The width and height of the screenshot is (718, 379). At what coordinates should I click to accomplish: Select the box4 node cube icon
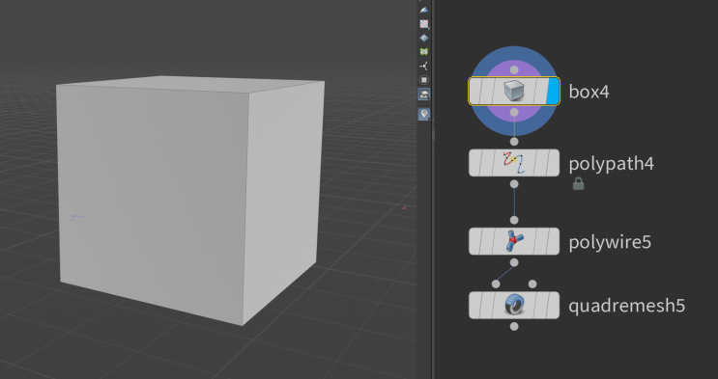coord(514,91)
